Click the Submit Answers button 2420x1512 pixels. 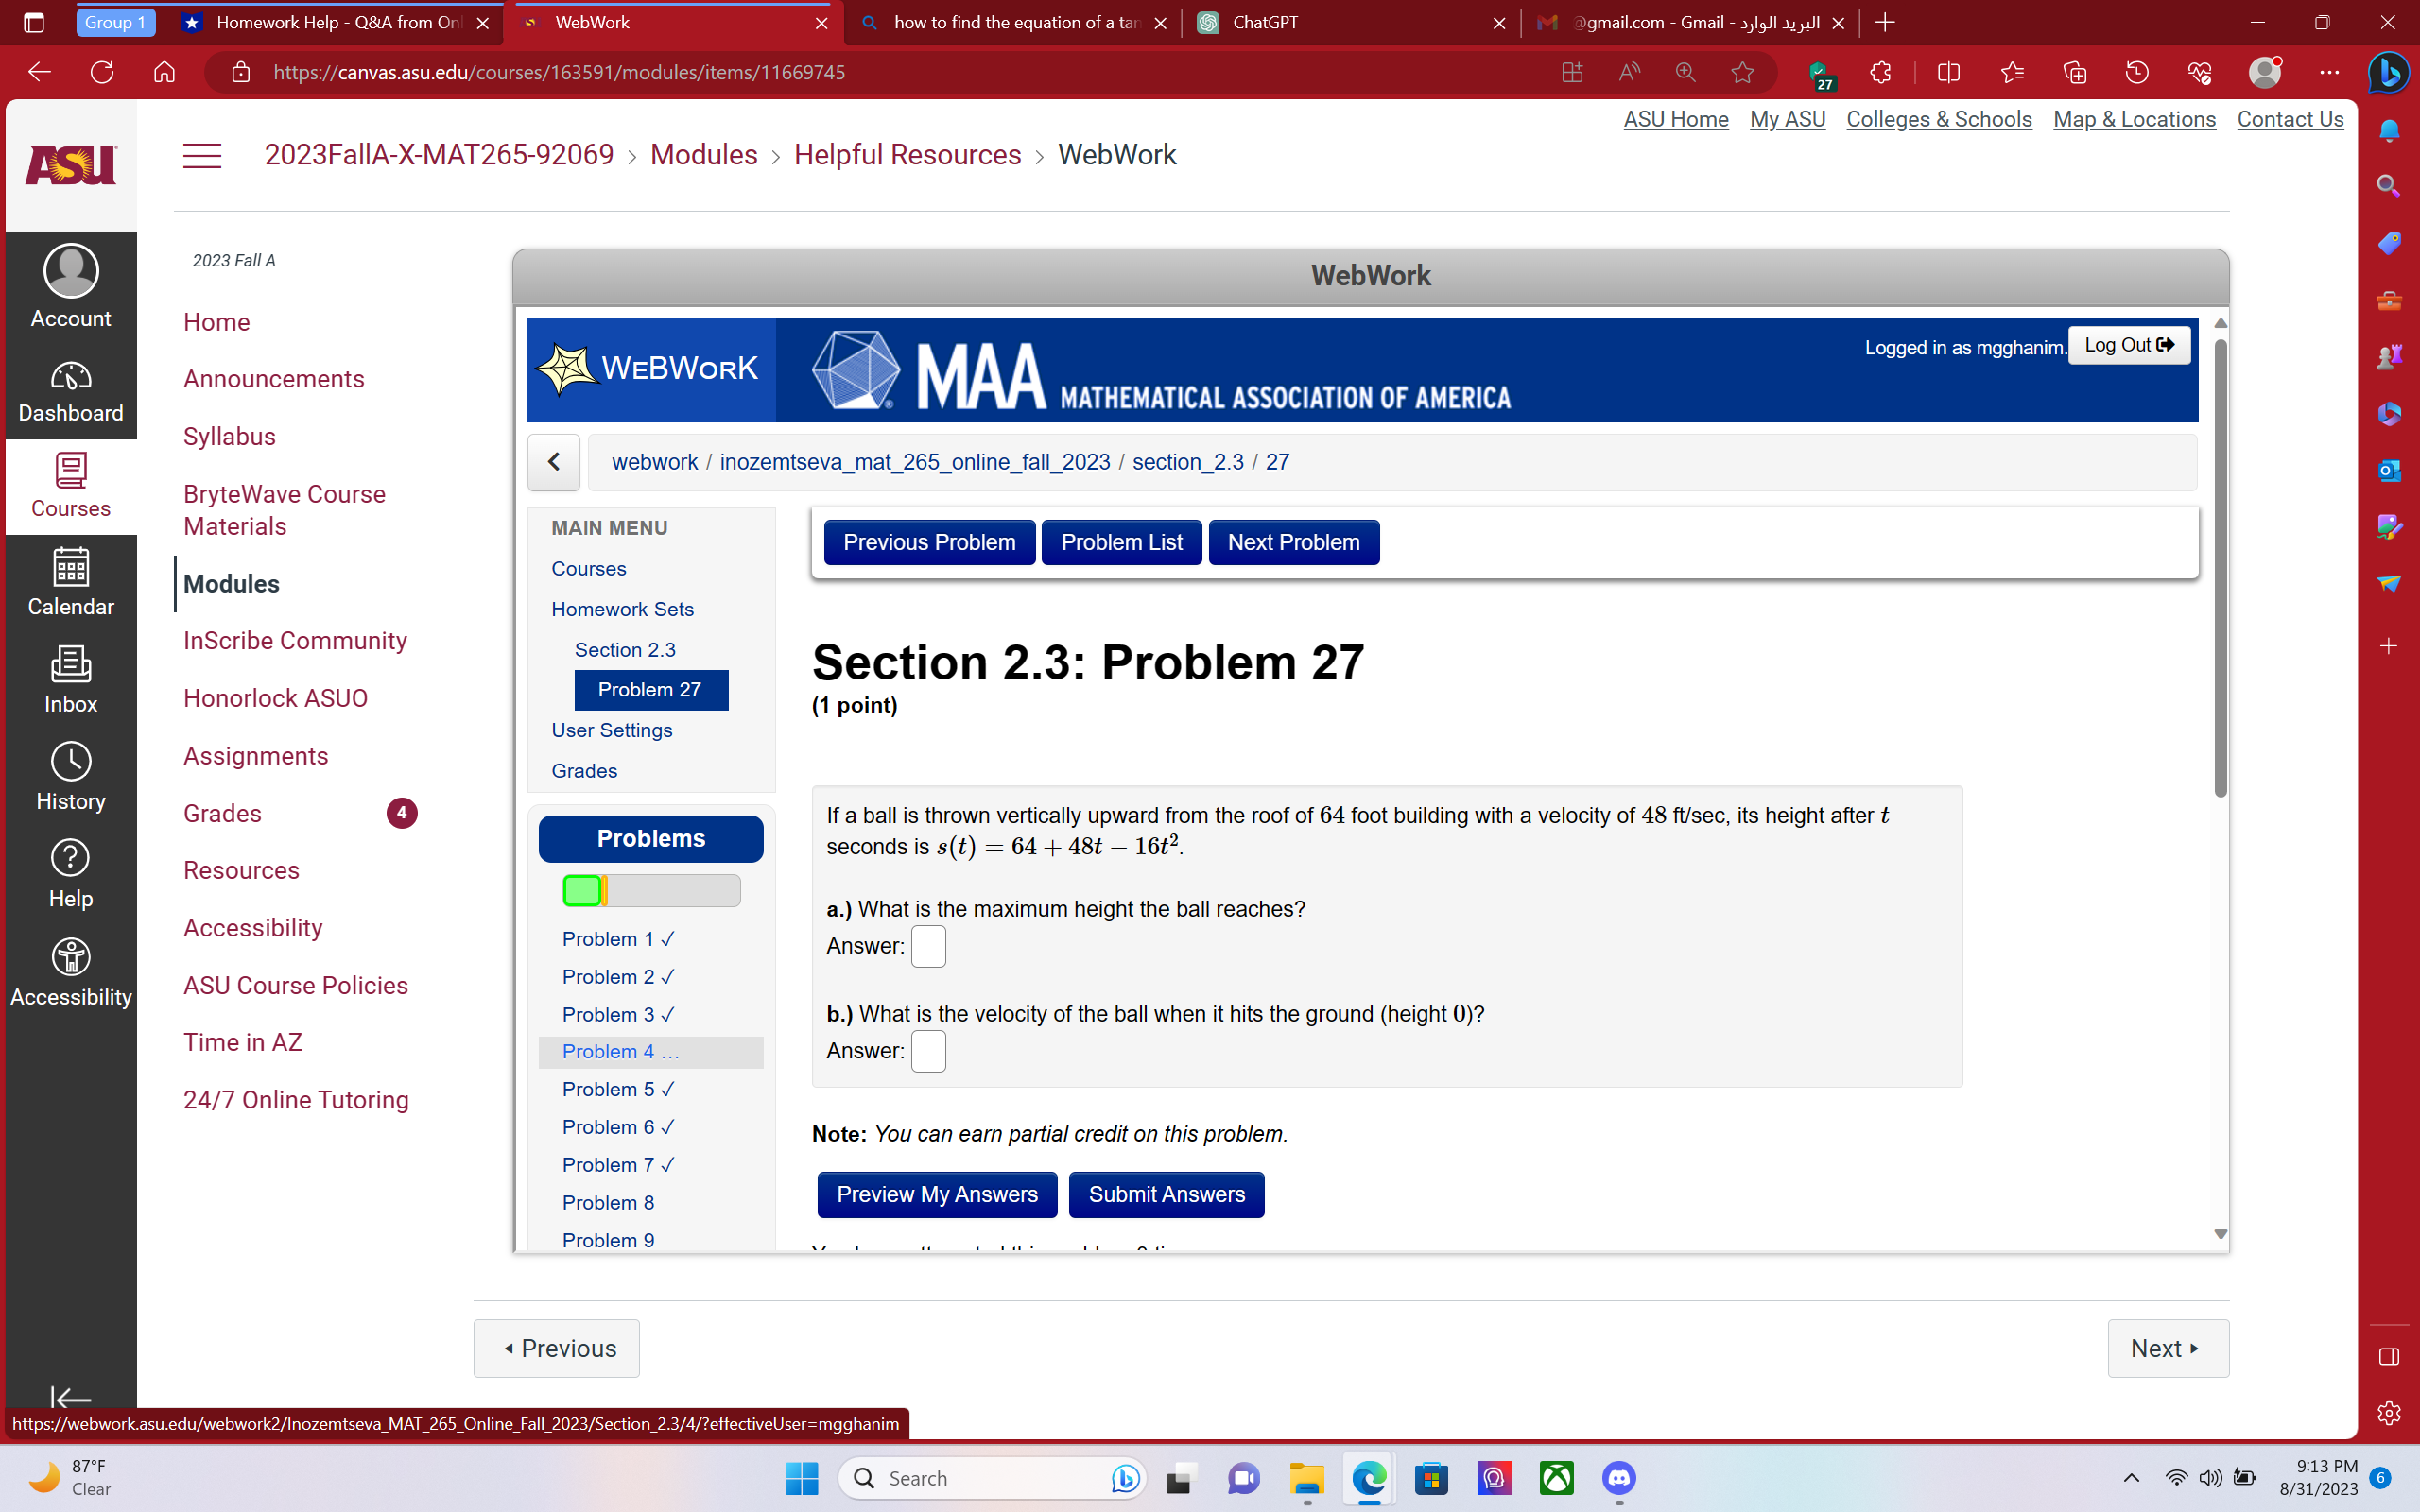[1166, 1194]
